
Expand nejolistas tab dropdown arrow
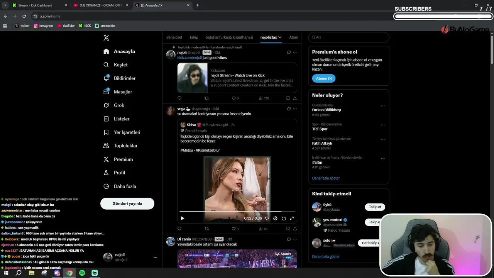pyautogui.click(x=280, y=37)
